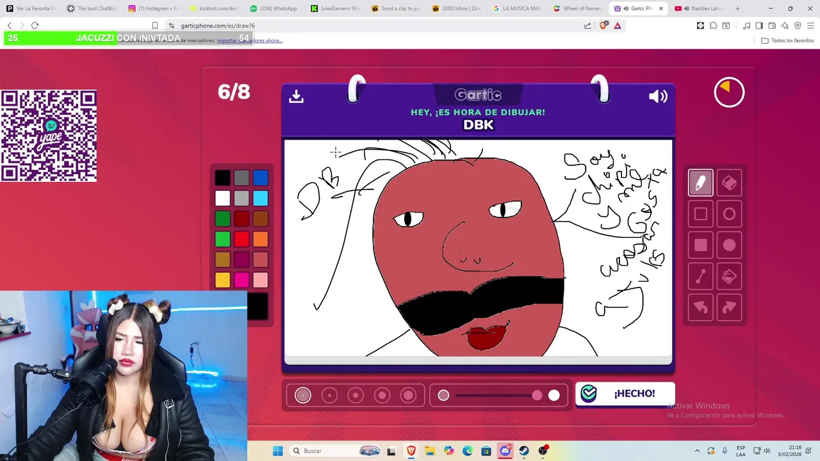Image resolution: width=820 pixels, height=461 pixels.
Task: Choose the filled circle tool
Action: point(729,245)
